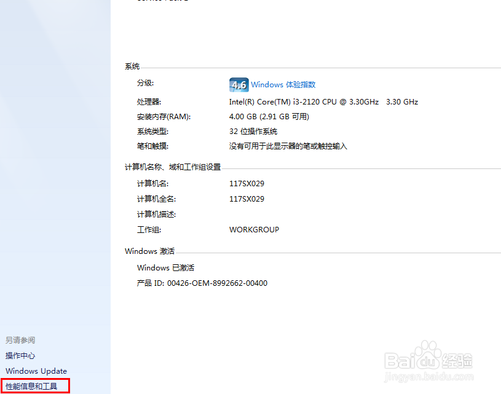
Task: Click the 计算机全名: label
Action: [156, 199]
